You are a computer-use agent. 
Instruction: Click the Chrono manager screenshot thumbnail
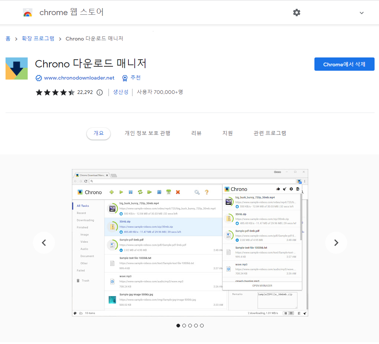190,243
